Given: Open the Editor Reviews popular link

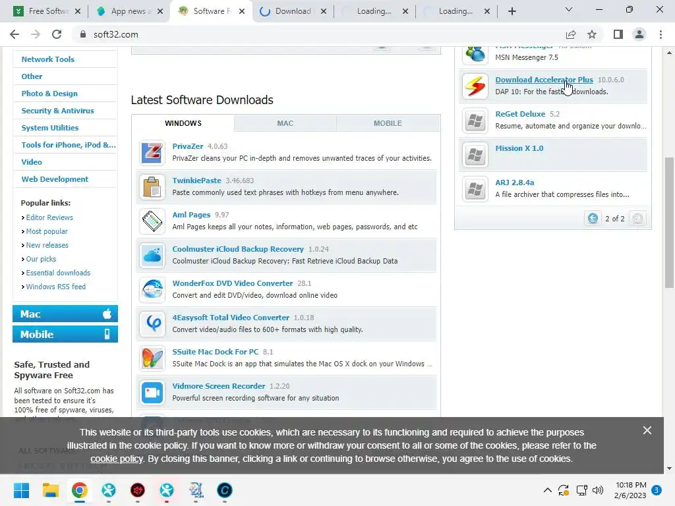Looking at the screenshot, I should point(49,217).
